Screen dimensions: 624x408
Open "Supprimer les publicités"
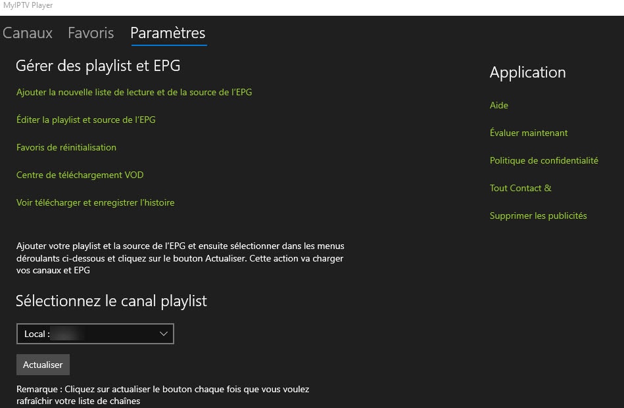tap(538, 215)
